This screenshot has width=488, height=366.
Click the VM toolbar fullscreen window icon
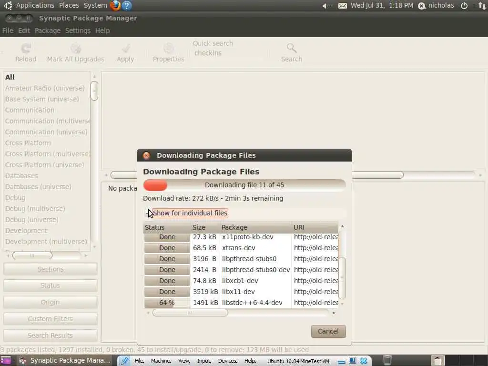point(352,361)
